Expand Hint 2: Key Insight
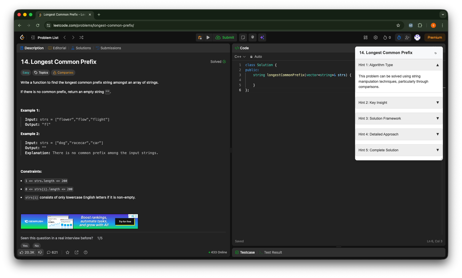Image resolution: width=462 pixels, height=278 pixels. point(399,103)
